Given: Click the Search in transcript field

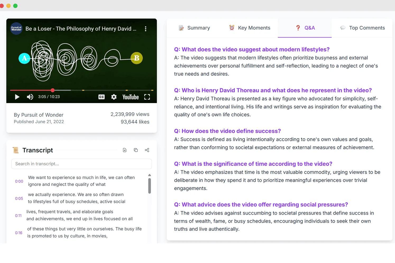Looking at the screenshot, I should coord(81,164).
